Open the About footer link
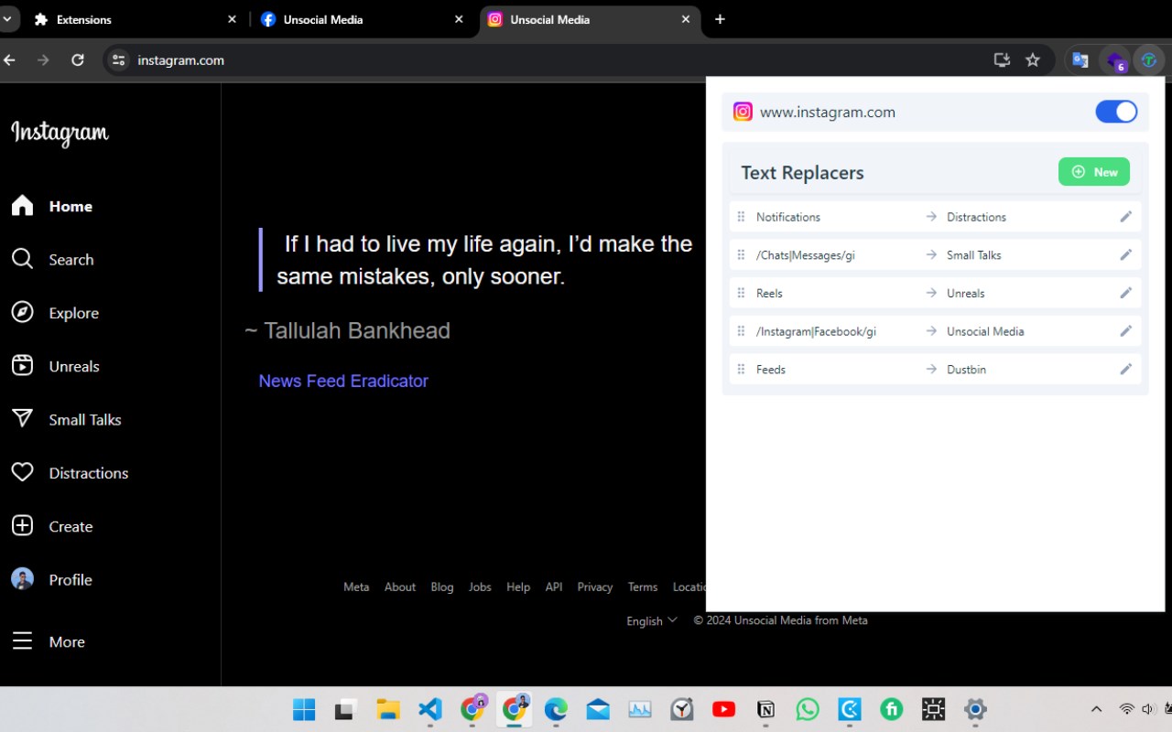Image resolution: width=1172 pixels, height=732 pixels. point(400,587)
